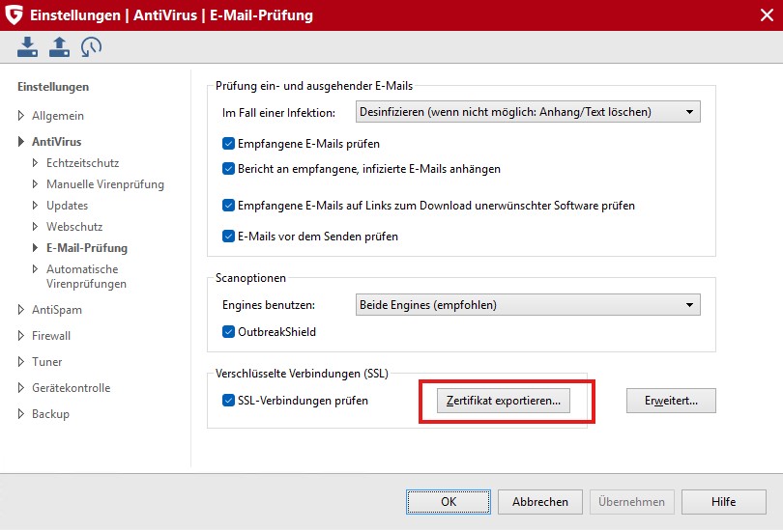Expand the Backup tree arrow

tap(21, 413)
